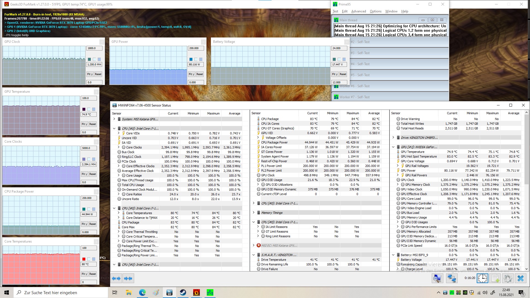Screen dimensions: 530x298
Task: Click the logging start document icon
Action: tap(495, 278)
